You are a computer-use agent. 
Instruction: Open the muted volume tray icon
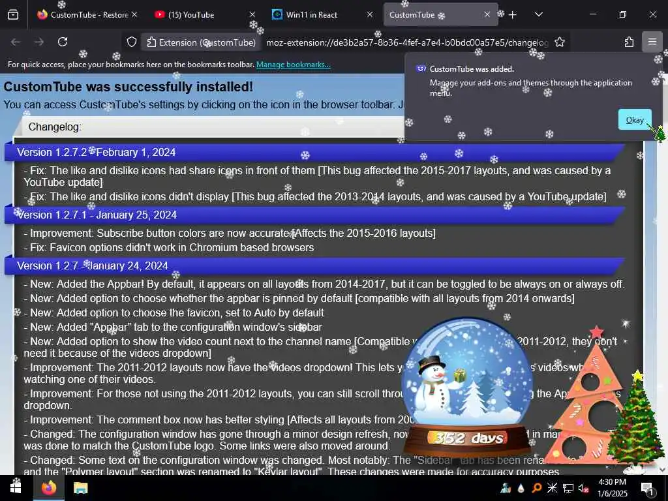pos(583,488)
